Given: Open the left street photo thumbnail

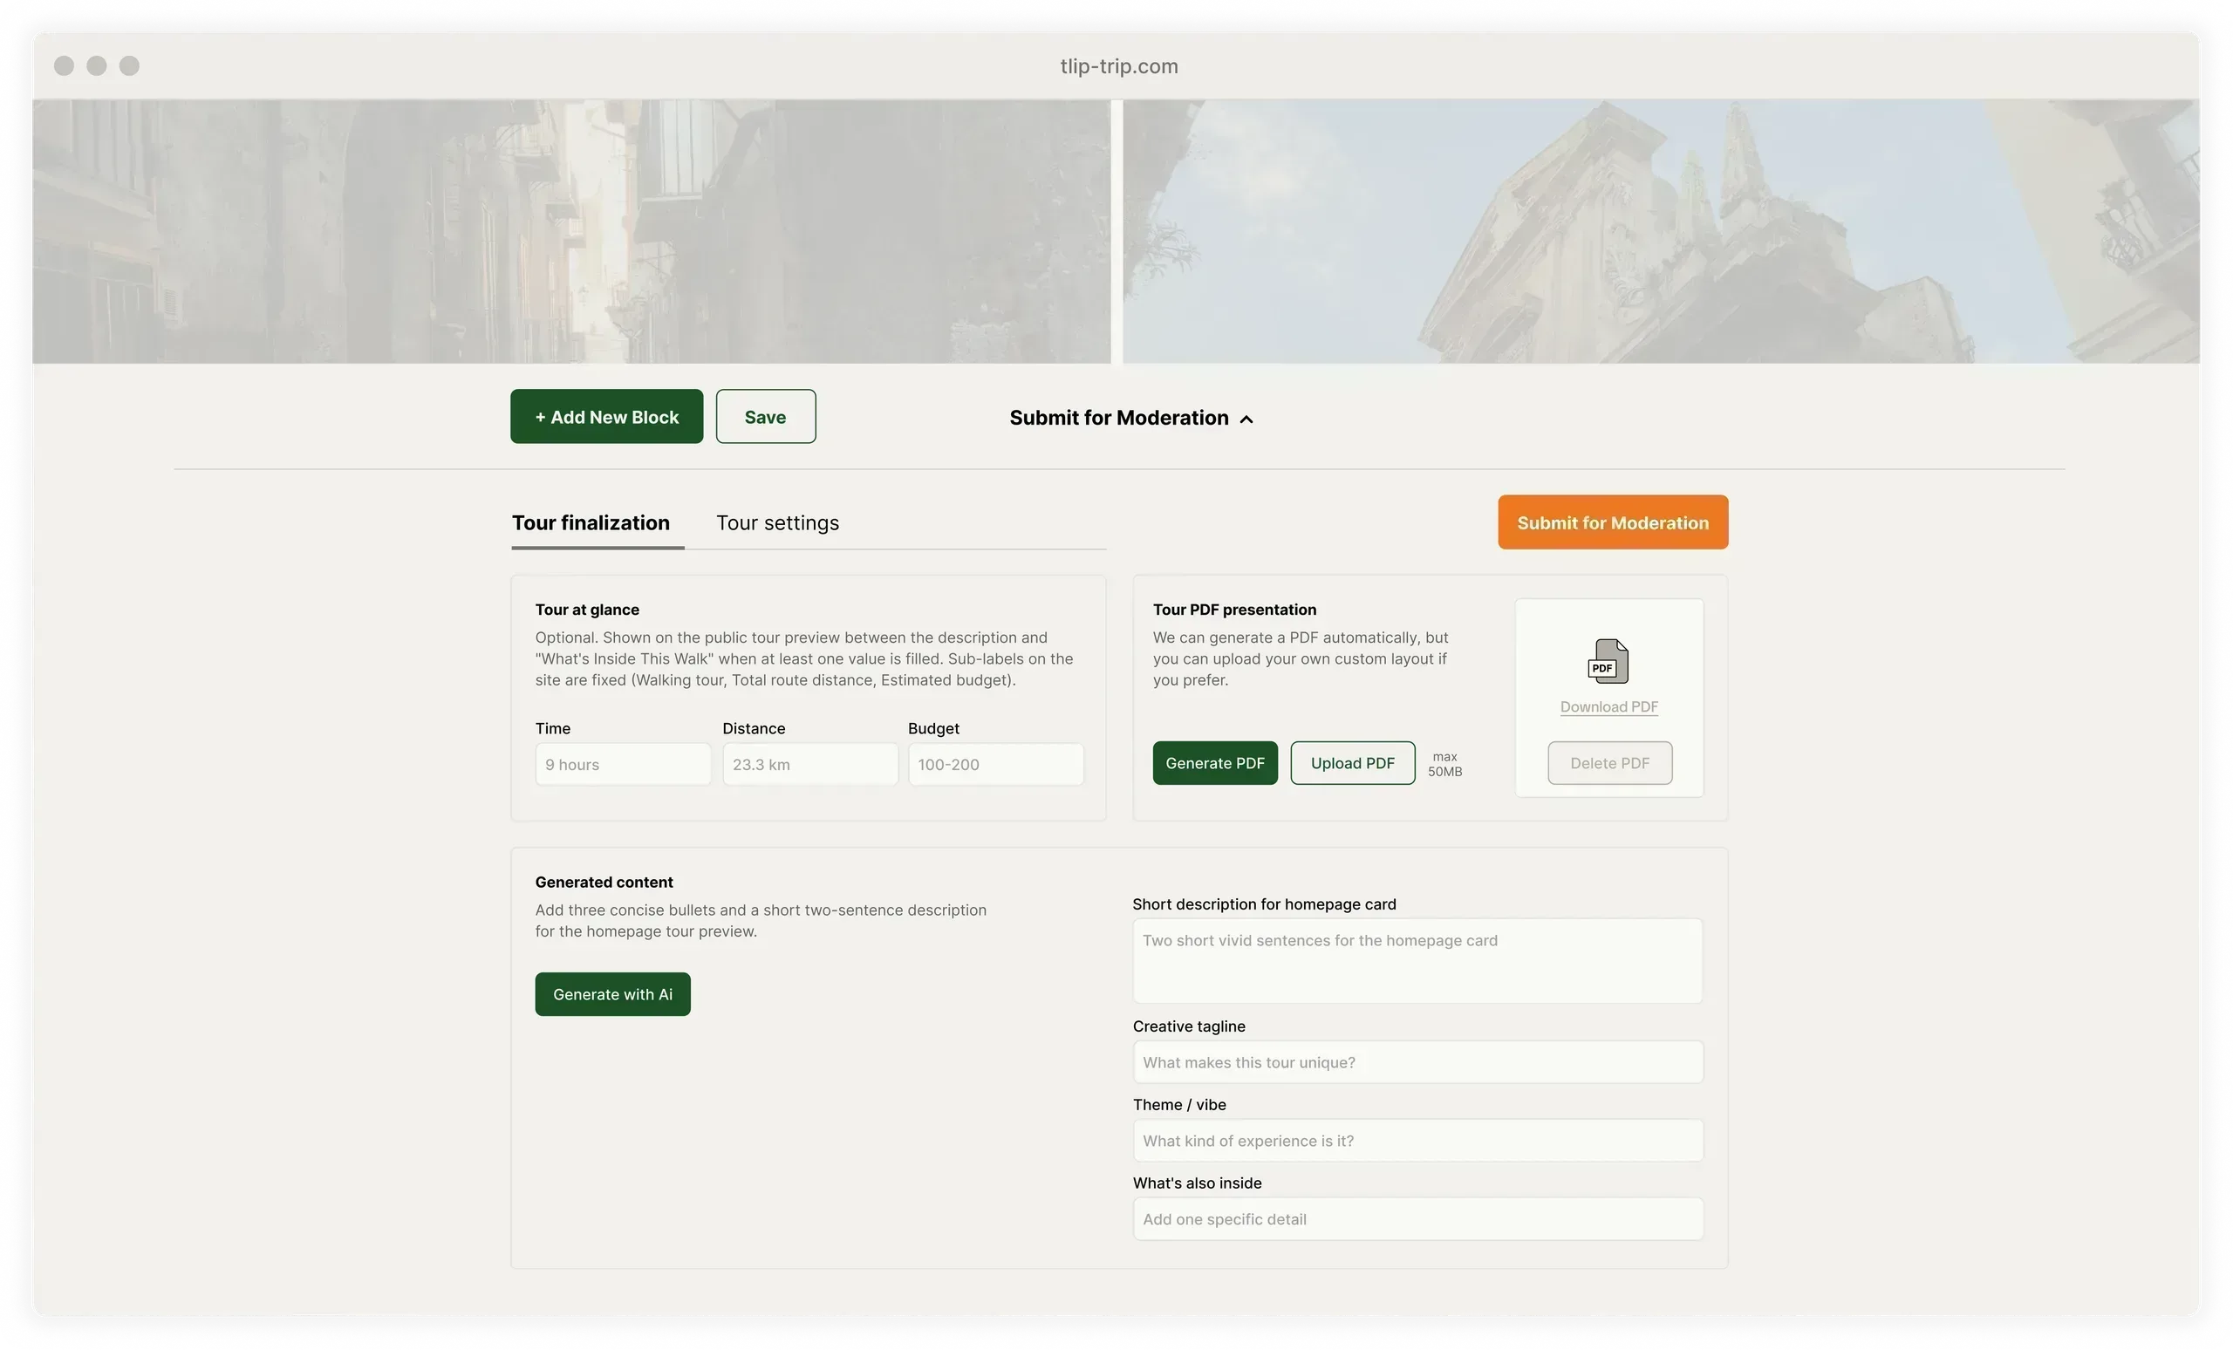Looking at the screenshot, I should pos(572,231).
